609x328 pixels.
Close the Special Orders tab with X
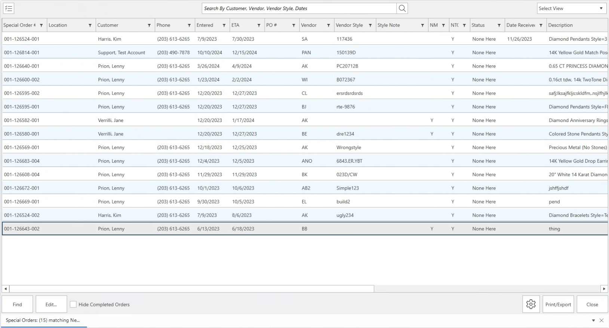point(602,320)
